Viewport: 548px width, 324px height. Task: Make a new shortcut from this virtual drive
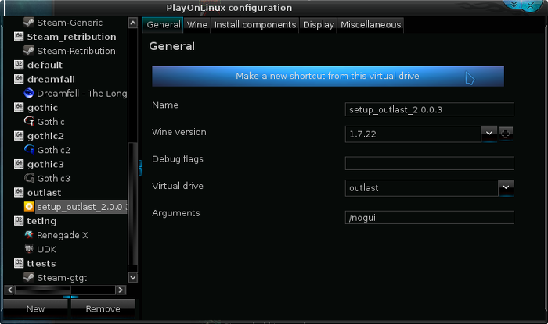[x=328, y=76]
